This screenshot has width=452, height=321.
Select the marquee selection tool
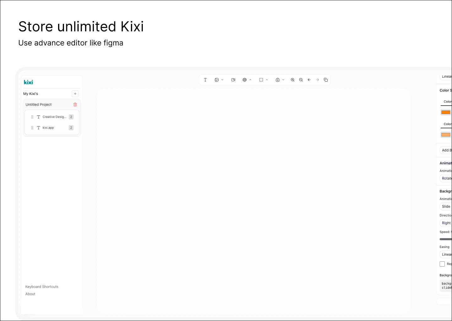click(261, 80)
